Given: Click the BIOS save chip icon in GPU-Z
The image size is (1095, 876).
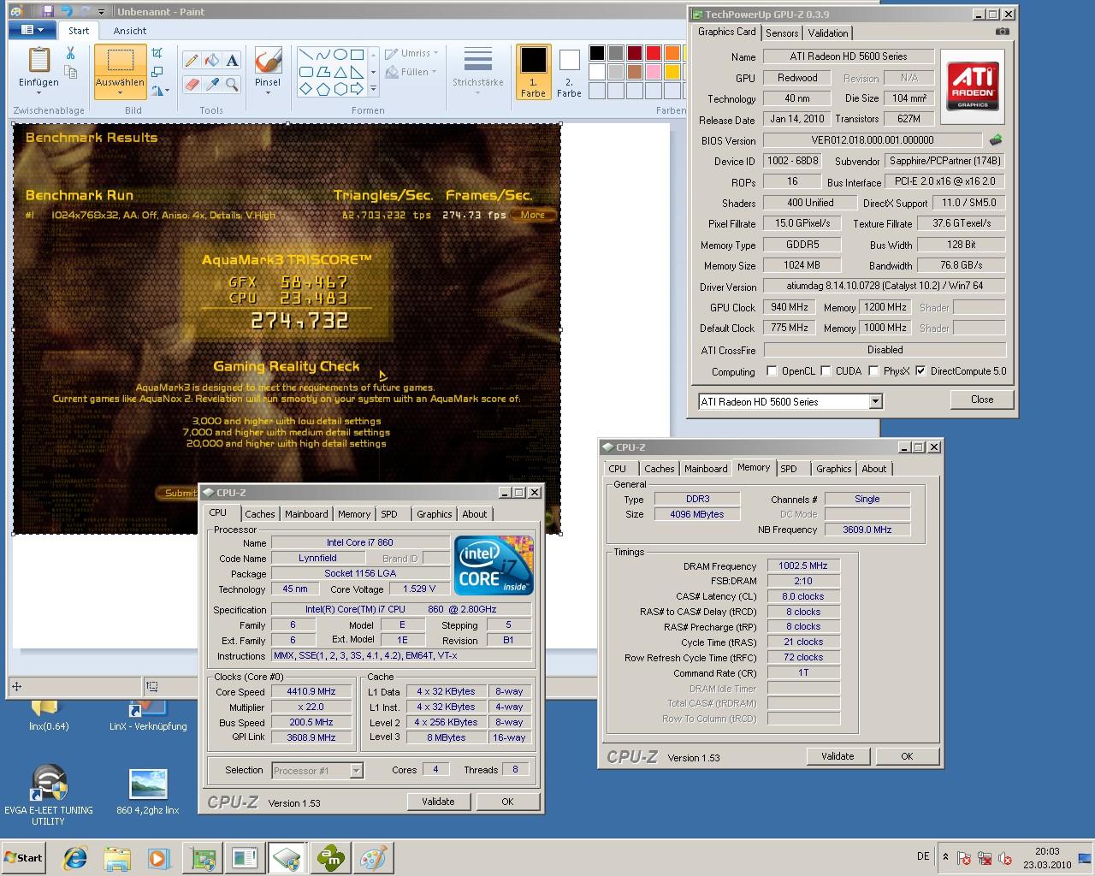Looking at the screenshot, I should click(x=996, y=139).
